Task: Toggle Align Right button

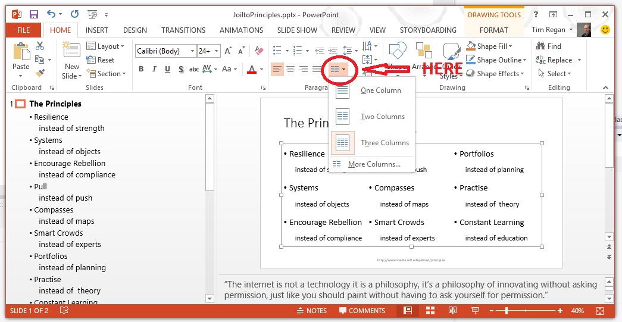Action: (x=304, y=70)
